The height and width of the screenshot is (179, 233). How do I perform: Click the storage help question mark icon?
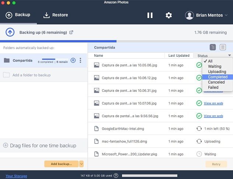coord(116,176)
